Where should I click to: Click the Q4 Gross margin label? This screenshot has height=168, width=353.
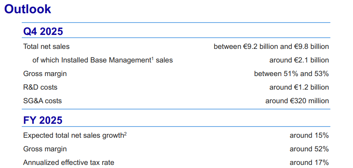pyautogui.click(x=45, y=74)
